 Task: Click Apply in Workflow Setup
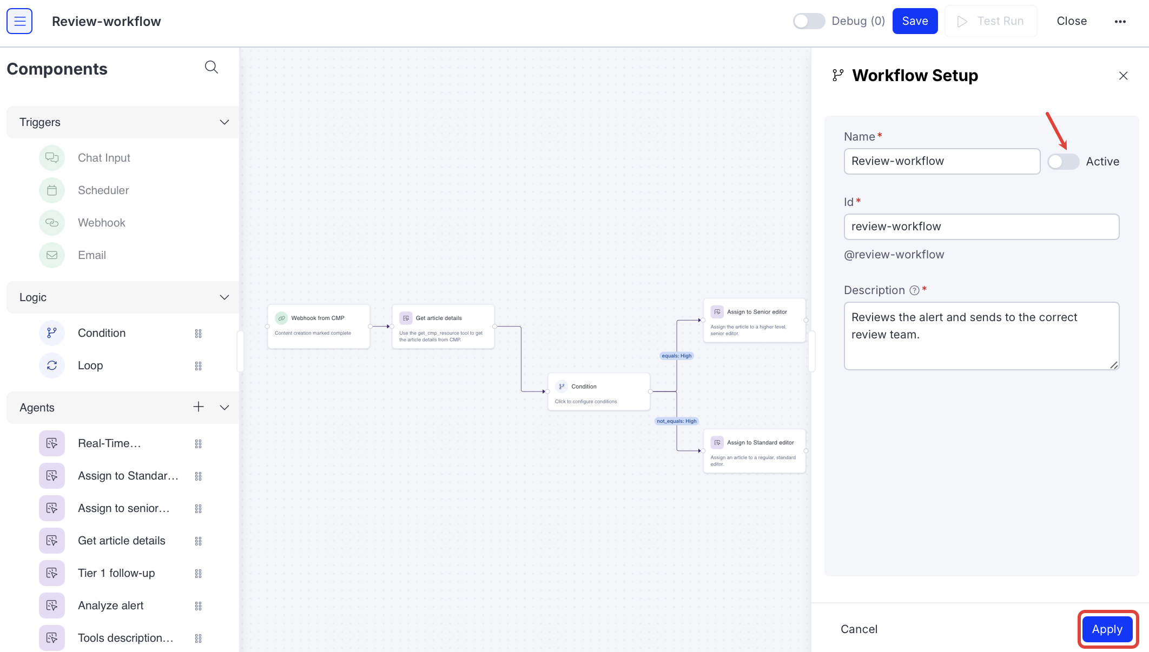point(1107,629)
